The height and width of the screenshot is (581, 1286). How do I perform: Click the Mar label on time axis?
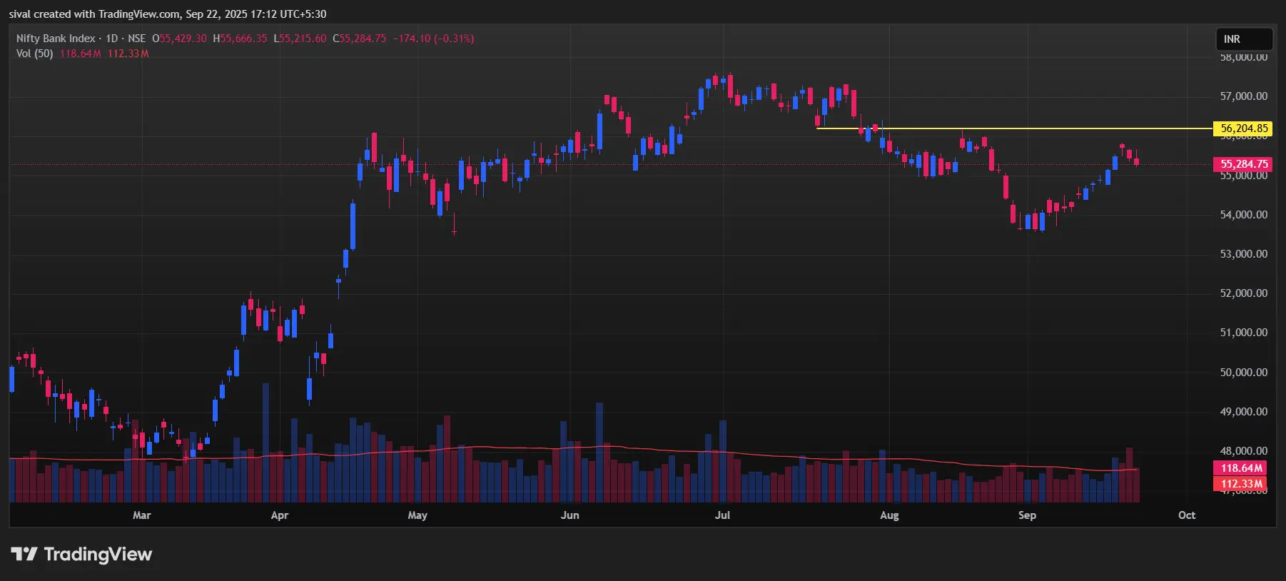141,515
